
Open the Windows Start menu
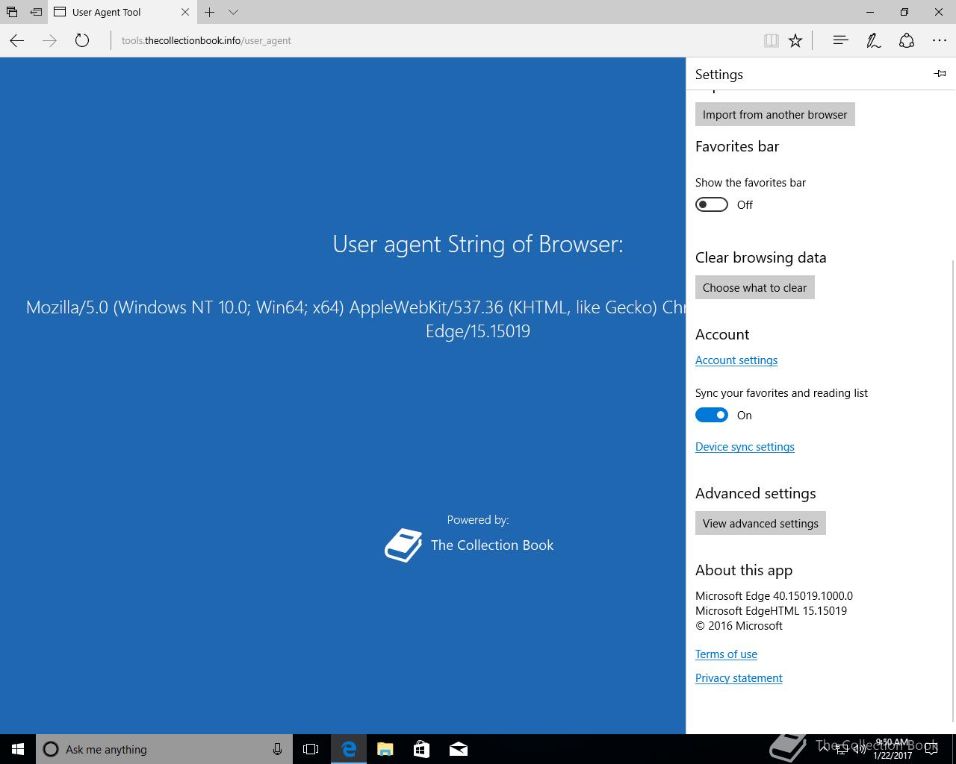(18, 749)
